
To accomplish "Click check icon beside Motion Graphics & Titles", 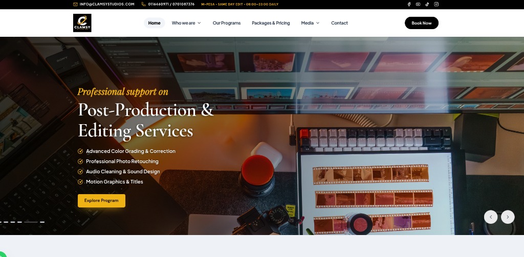I will [x=80, y=182].
